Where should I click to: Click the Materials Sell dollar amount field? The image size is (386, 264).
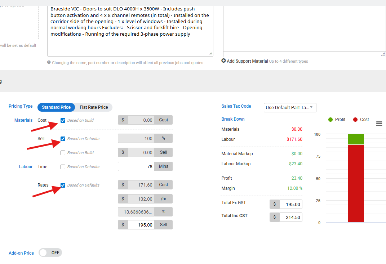click(141, 152)
